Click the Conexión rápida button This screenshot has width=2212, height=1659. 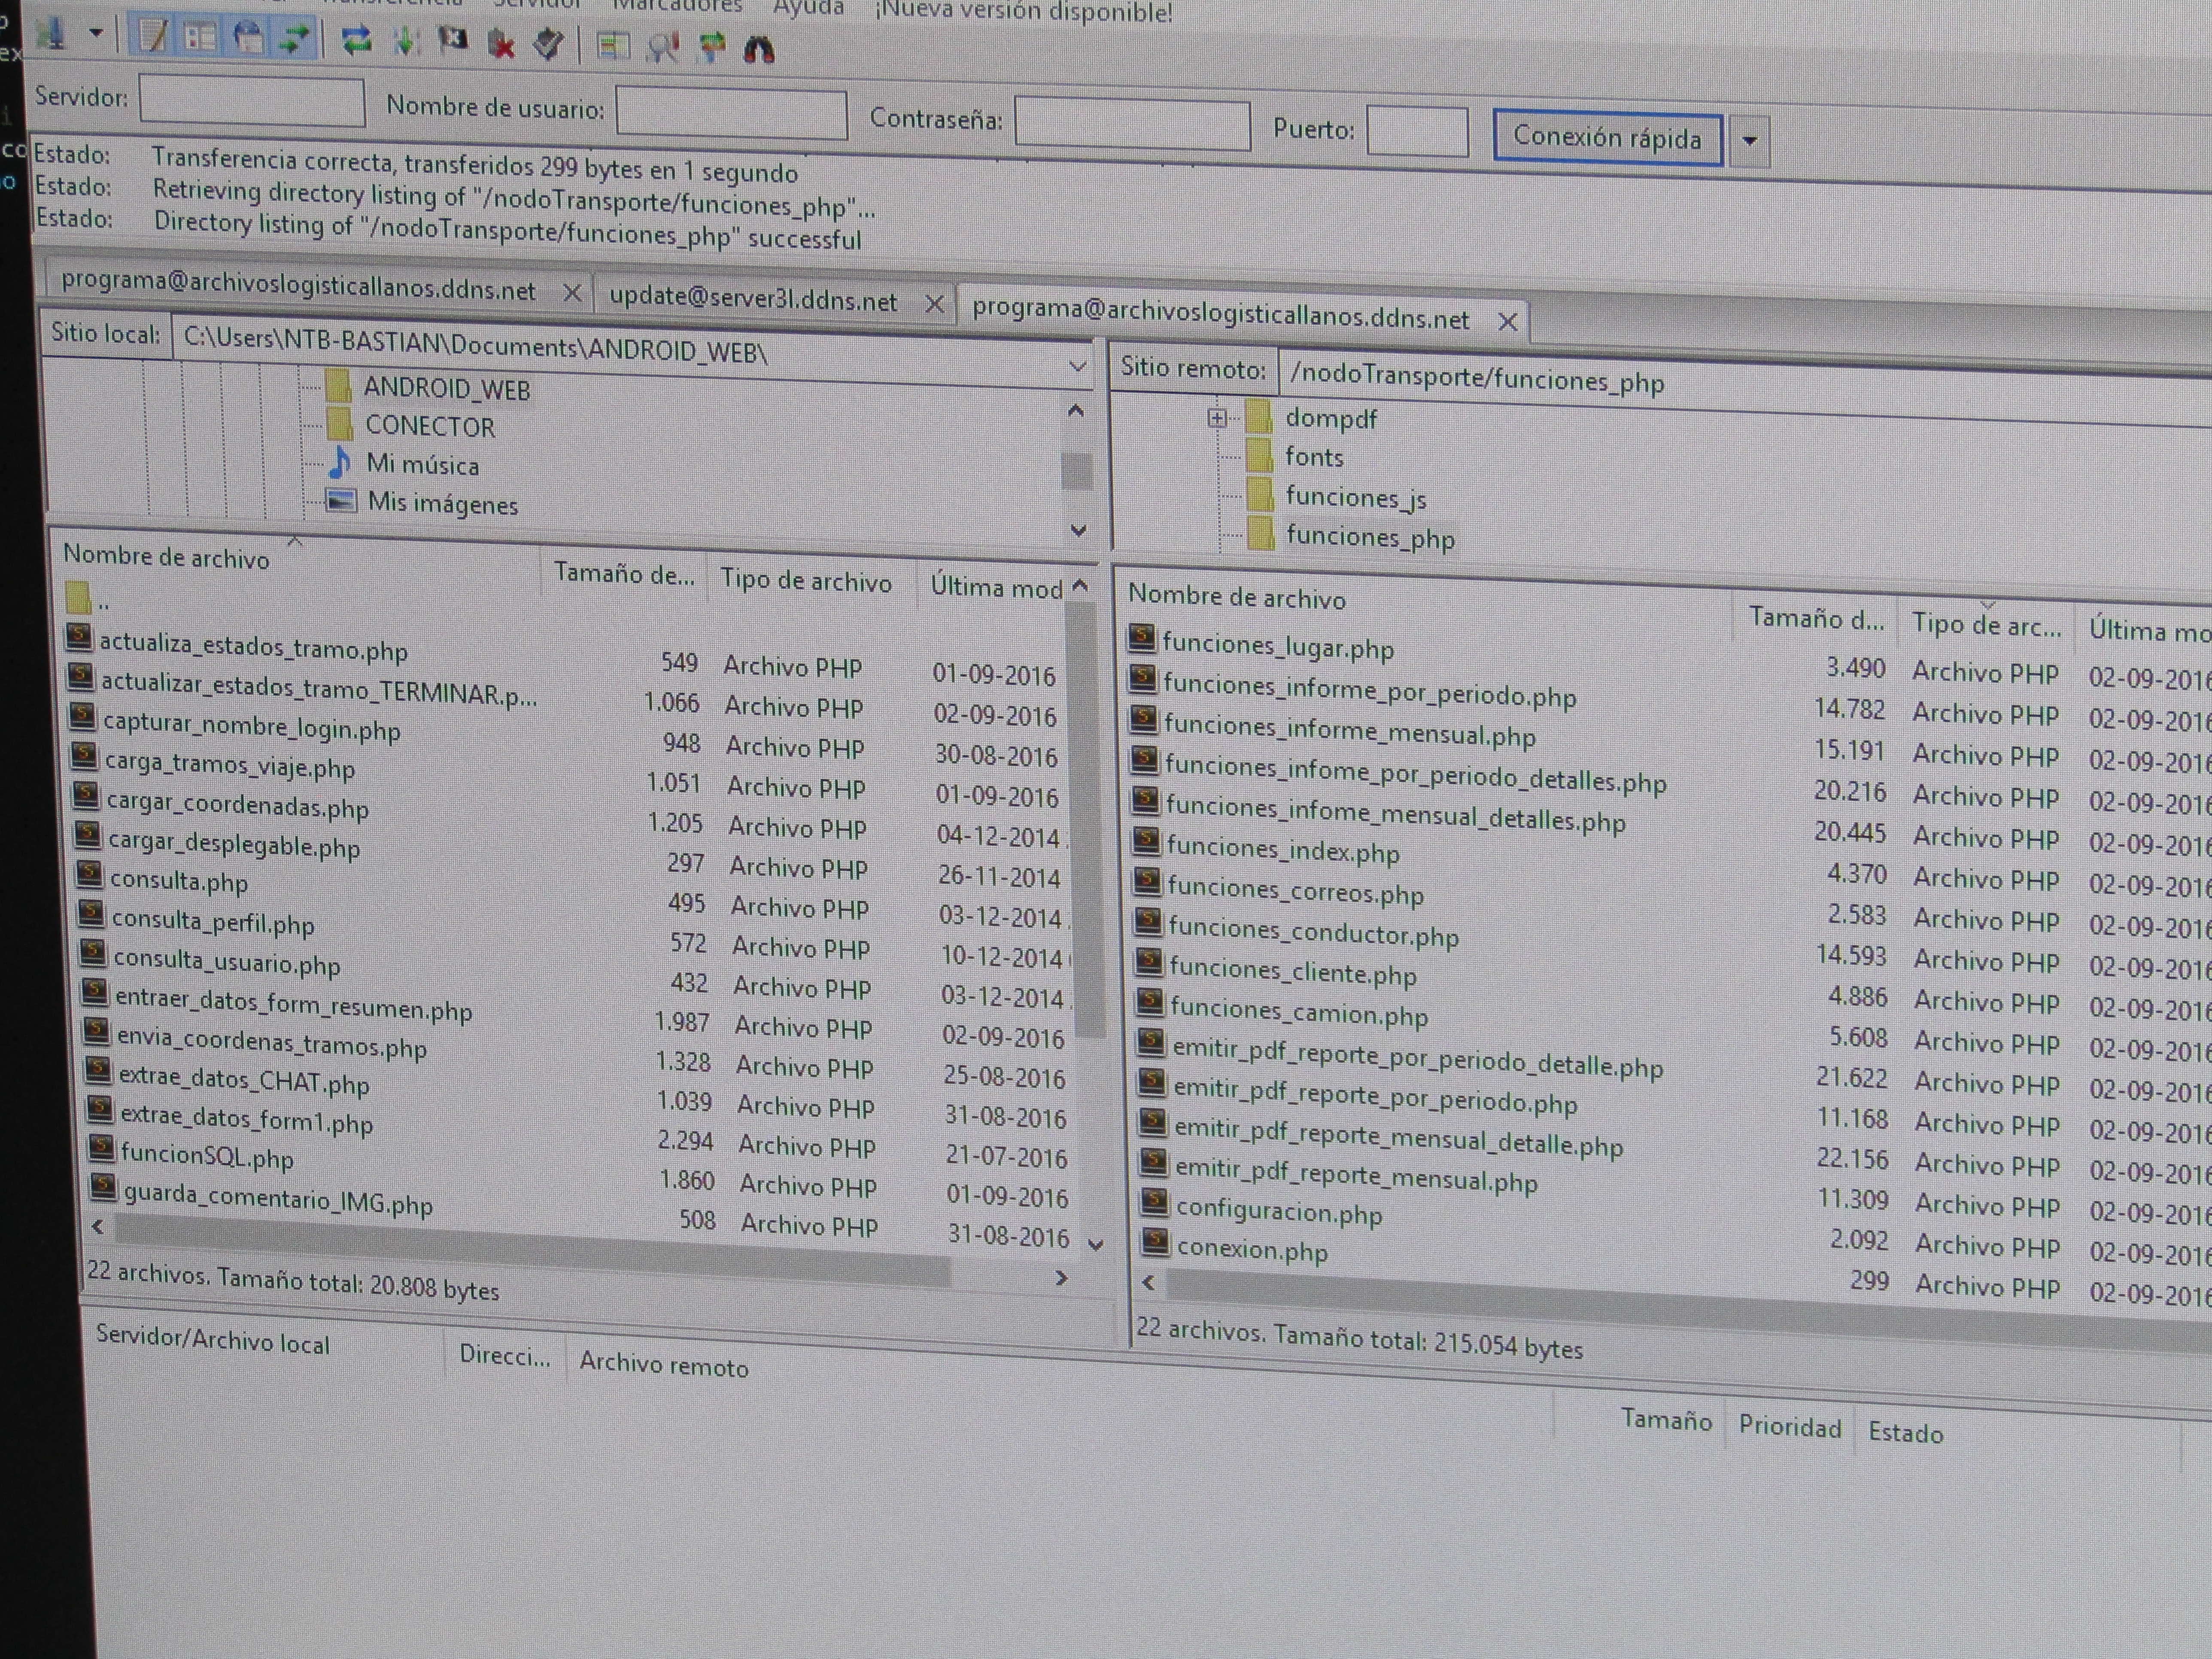[x=1607, y=137]
